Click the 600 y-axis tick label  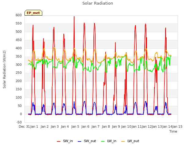click(19, 15)
